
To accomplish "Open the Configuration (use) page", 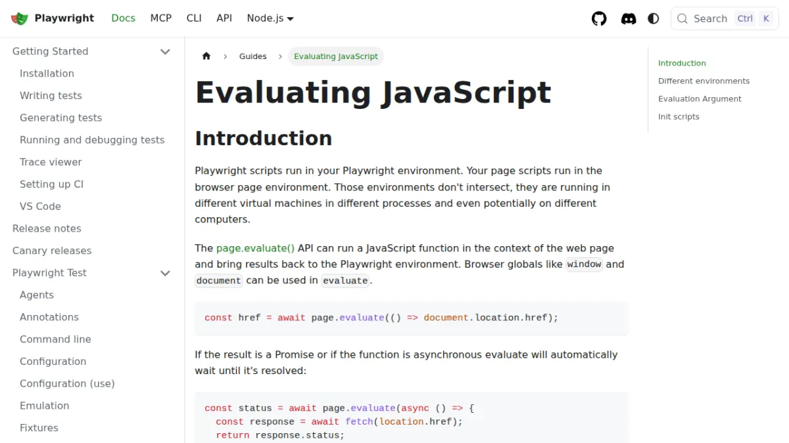I will pyautogui.click(x=67, y=383).
